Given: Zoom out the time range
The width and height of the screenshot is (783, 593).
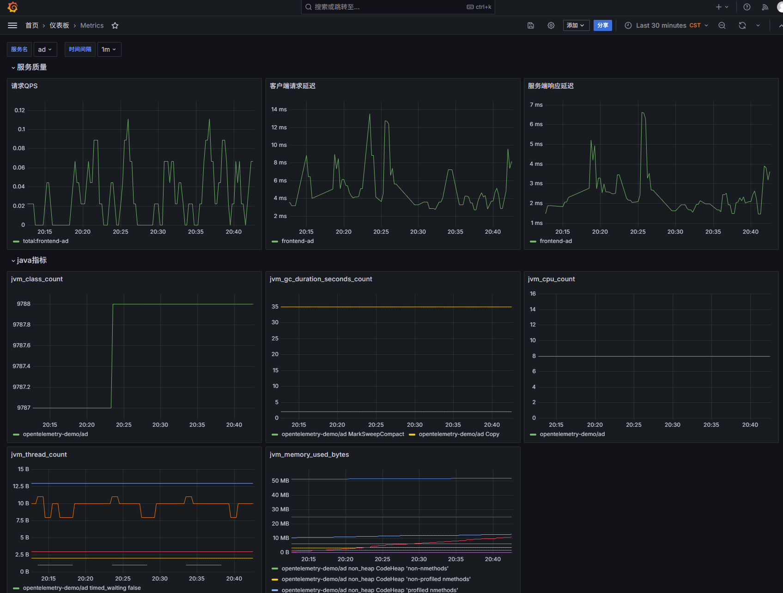Looking at the screenshot, I should (722, 25).
